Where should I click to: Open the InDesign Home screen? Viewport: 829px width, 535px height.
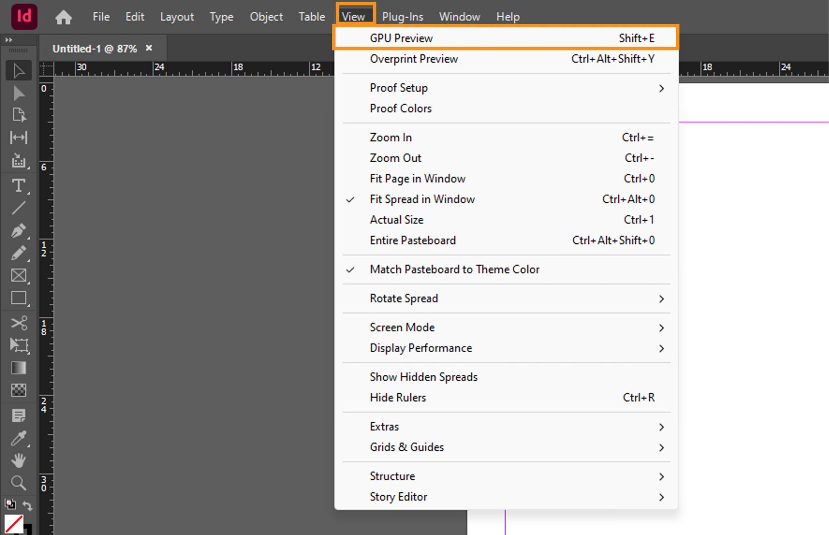[x=63, y=17]
